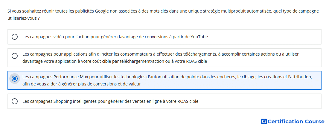329x127 pixels.
Task: Click the answer text about YouTube conversions
Action: click(115, 37)
